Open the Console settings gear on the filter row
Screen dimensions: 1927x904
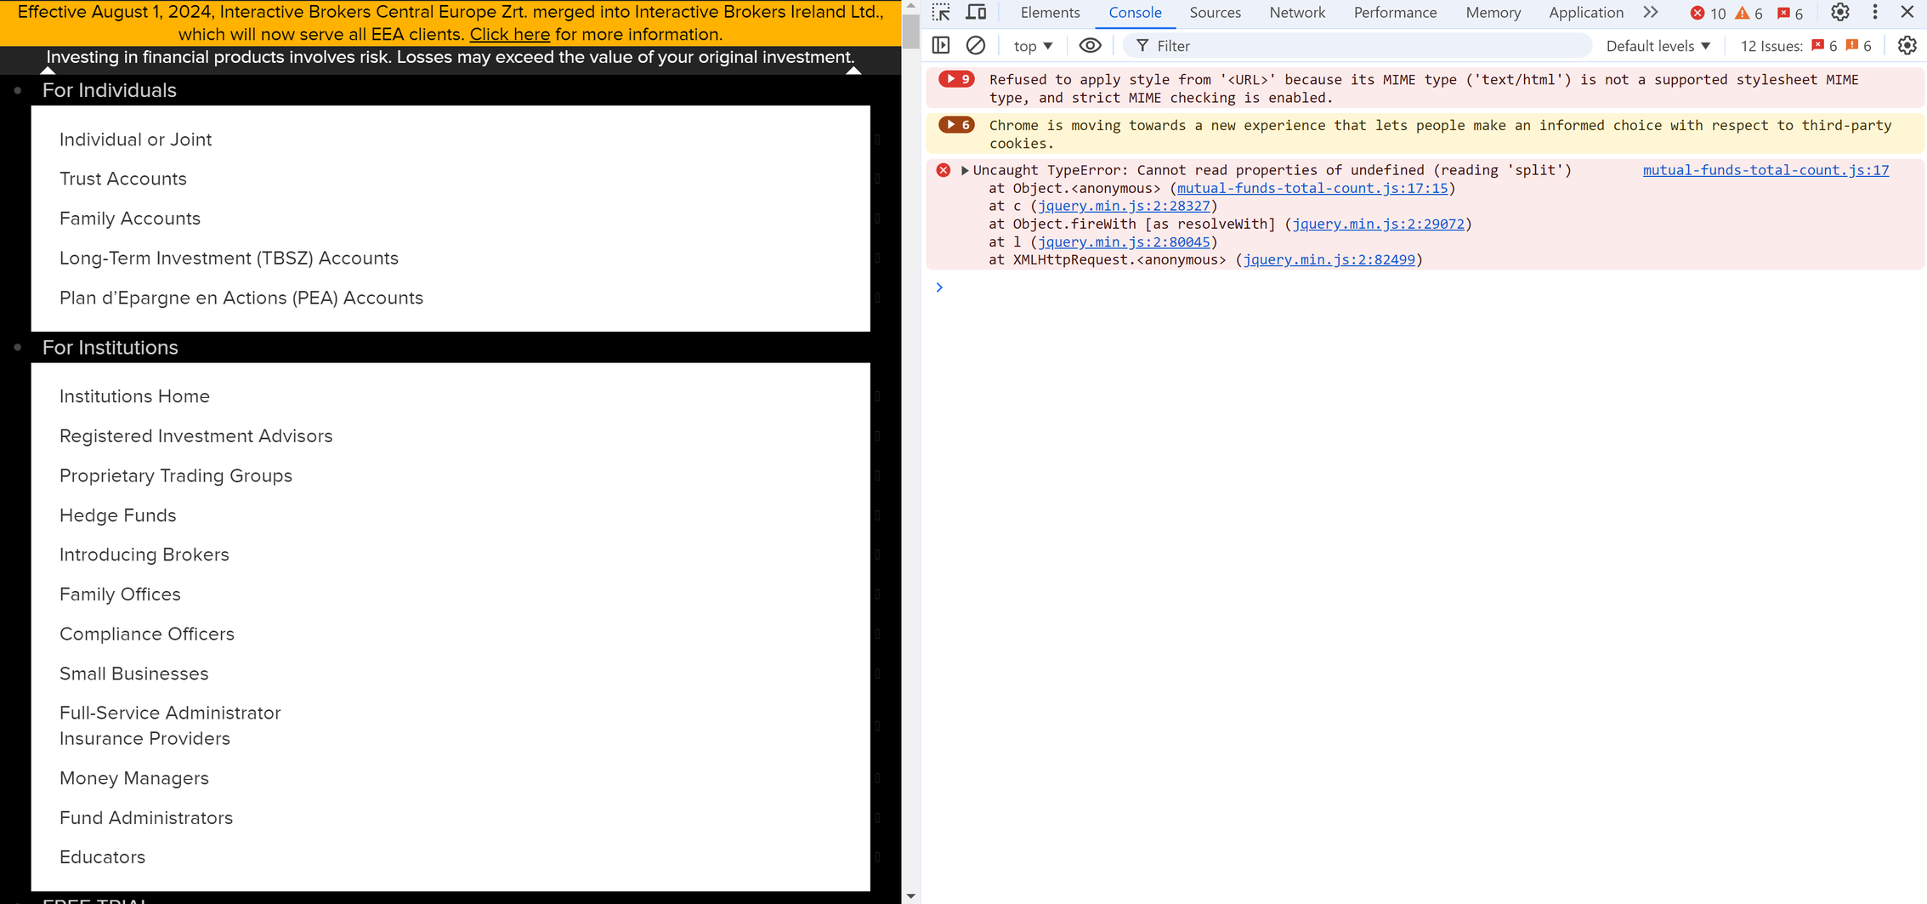1907,46
